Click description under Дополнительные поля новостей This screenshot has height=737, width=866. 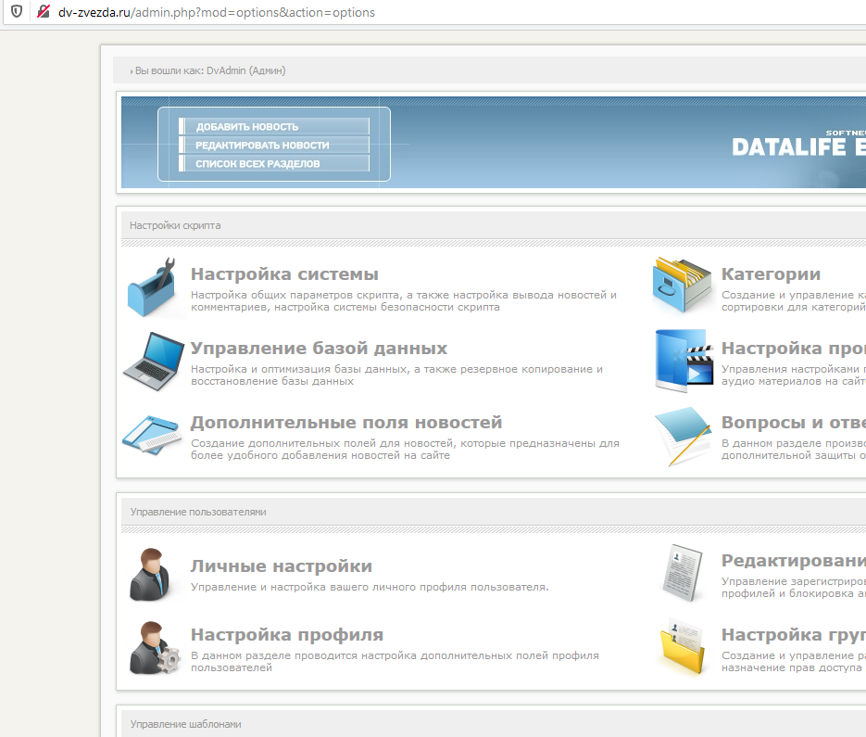point(405,449)
